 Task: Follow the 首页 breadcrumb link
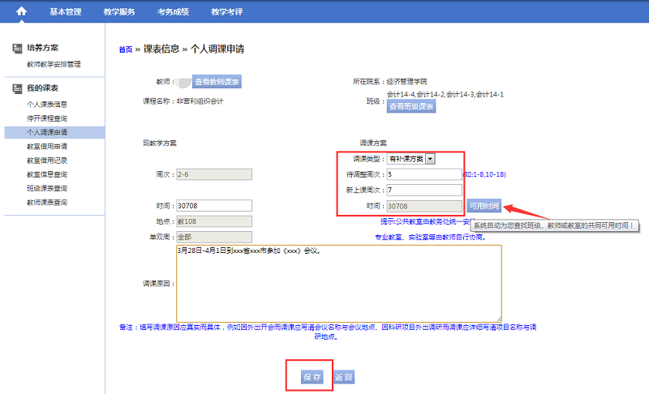tap(125, 49)
